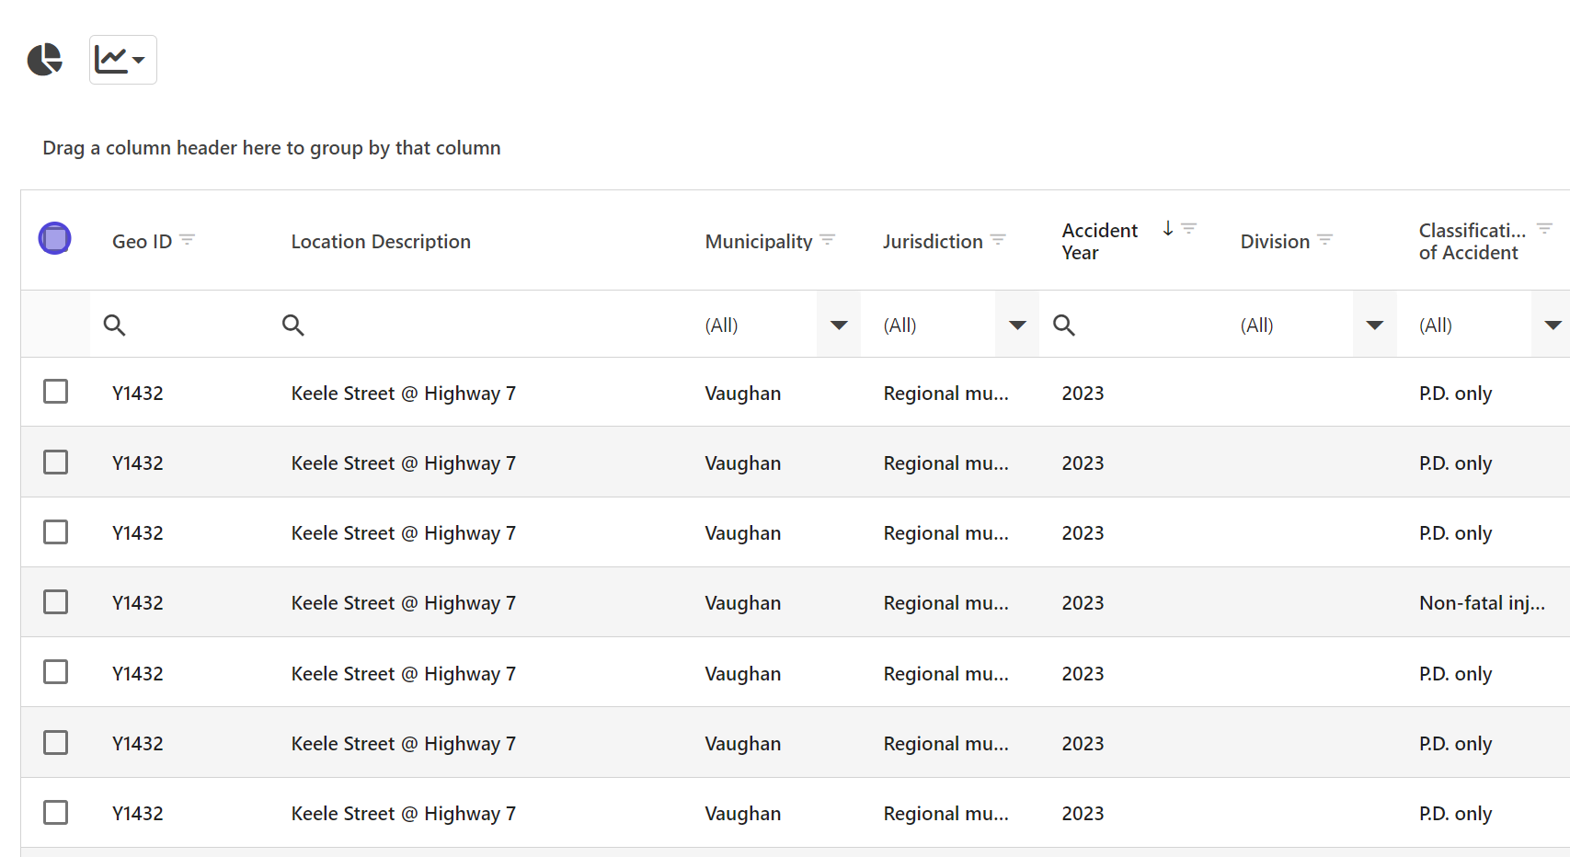Click the Geo ID column filter icon
1570x857 pixels.
point(188,240)
